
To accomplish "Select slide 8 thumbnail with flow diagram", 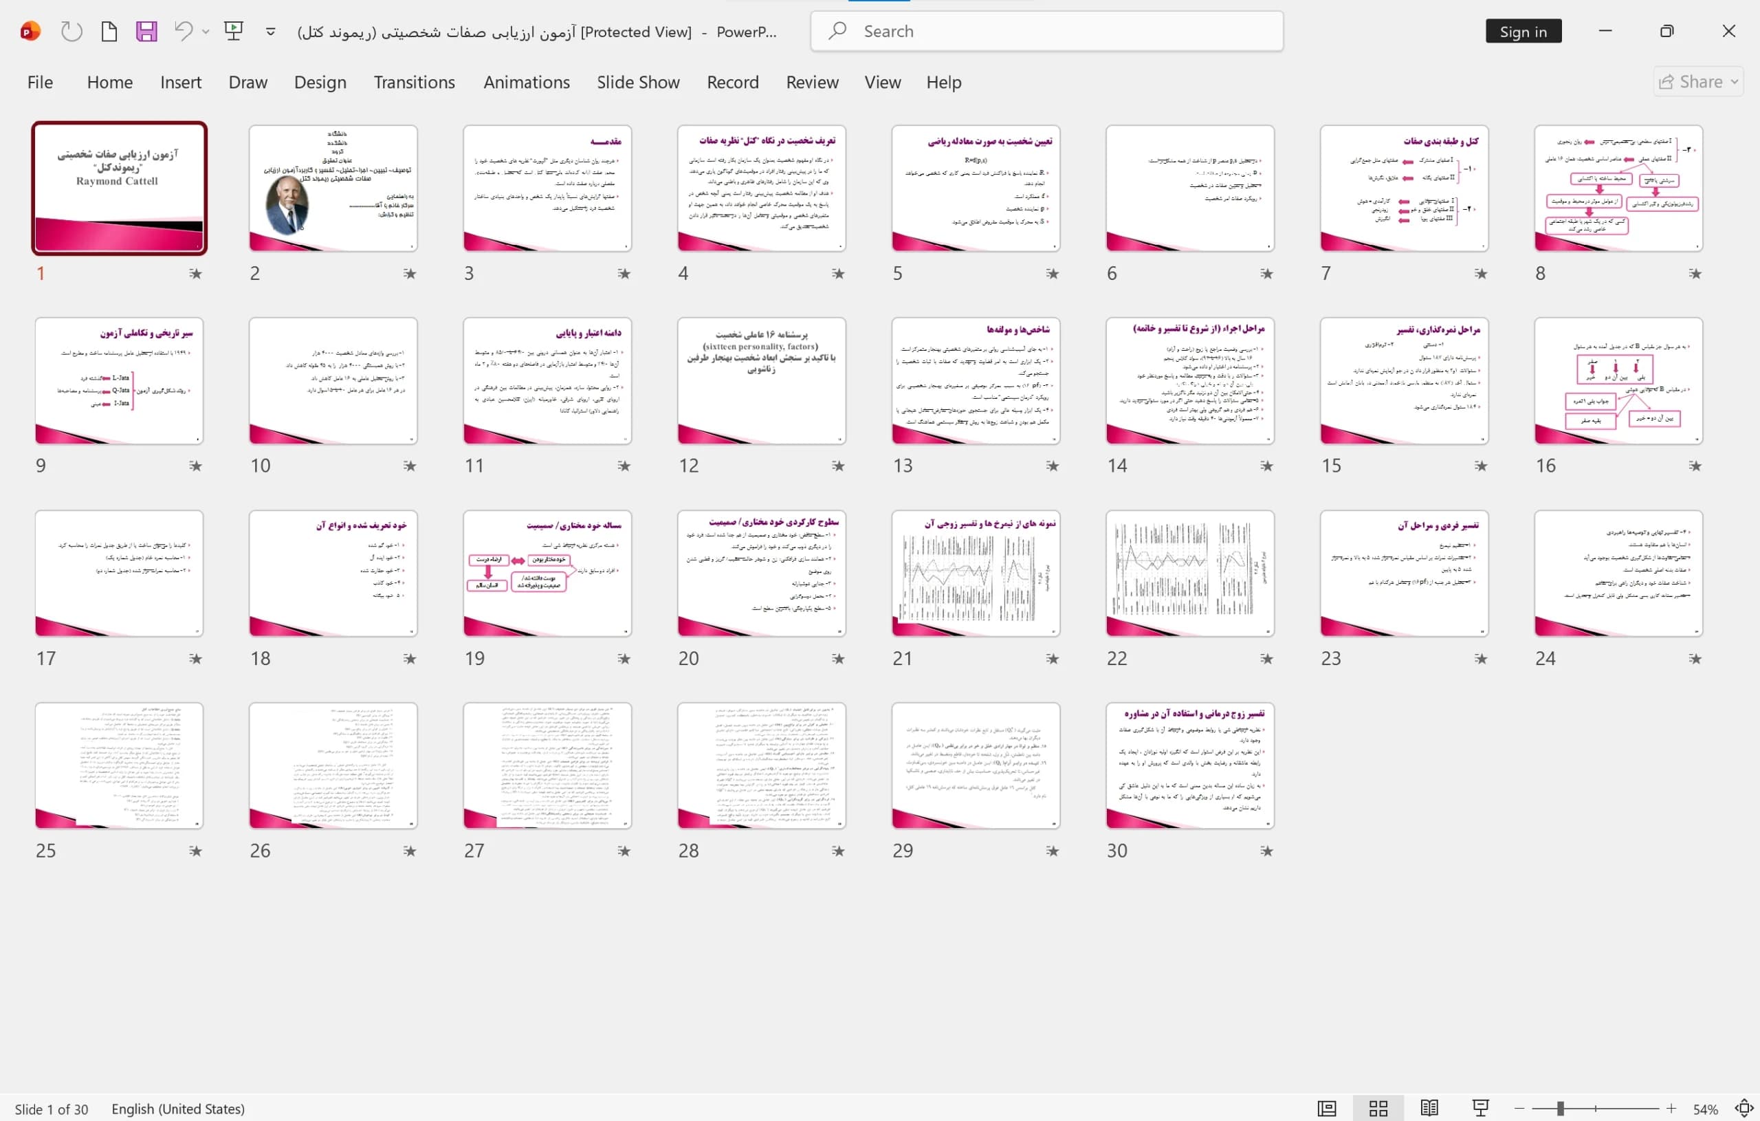I will [1618, 188].
